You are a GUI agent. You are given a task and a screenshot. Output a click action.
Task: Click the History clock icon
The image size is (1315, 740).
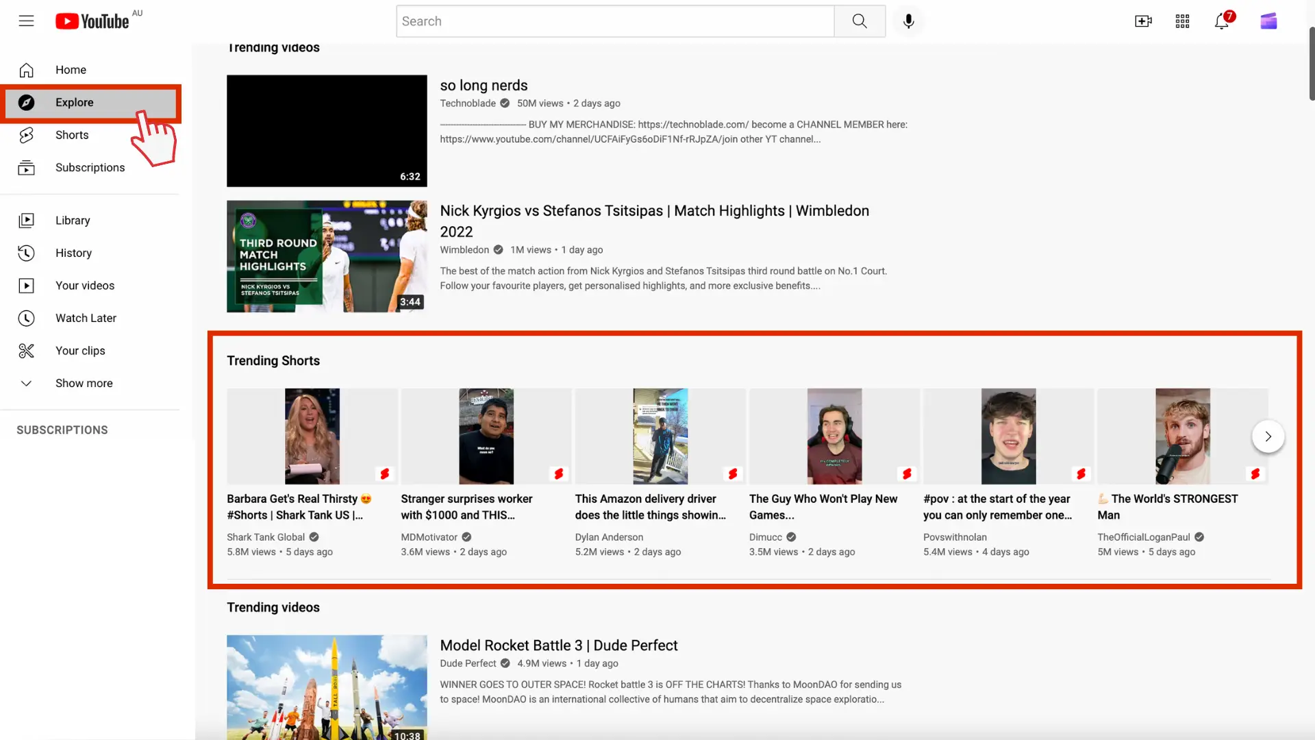coord(26,253)
